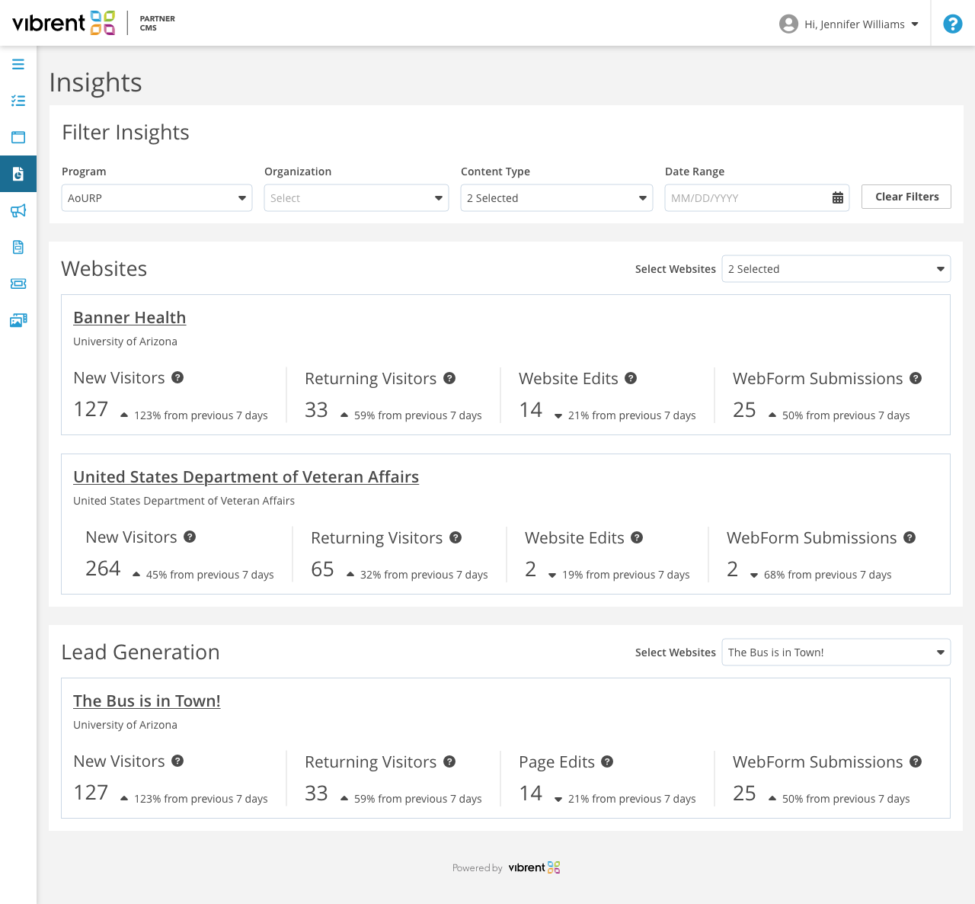975x904 pixels.
Task: Open the browser window sidebar icon
Action: point(18,137)
